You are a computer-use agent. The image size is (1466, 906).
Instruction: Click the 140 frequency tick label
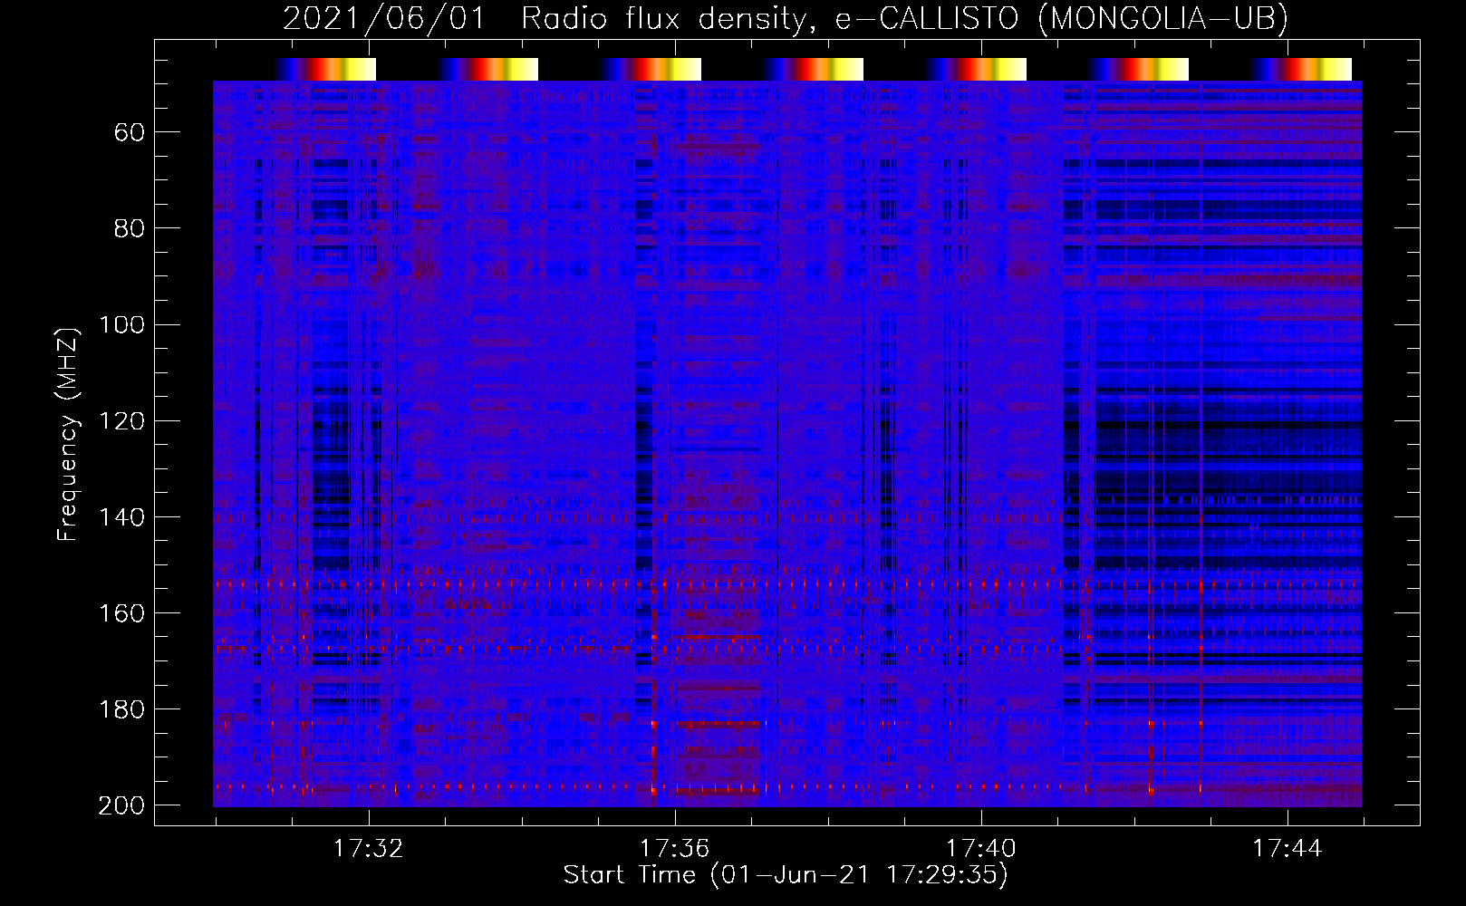(x=121, y=517)
